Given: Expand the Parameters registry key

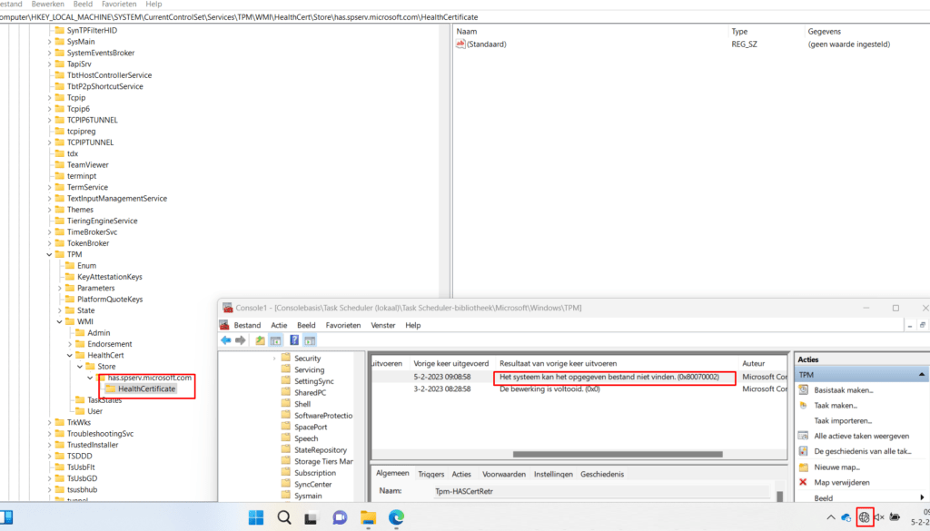Looking at the screenshot, I should point(60,288).
